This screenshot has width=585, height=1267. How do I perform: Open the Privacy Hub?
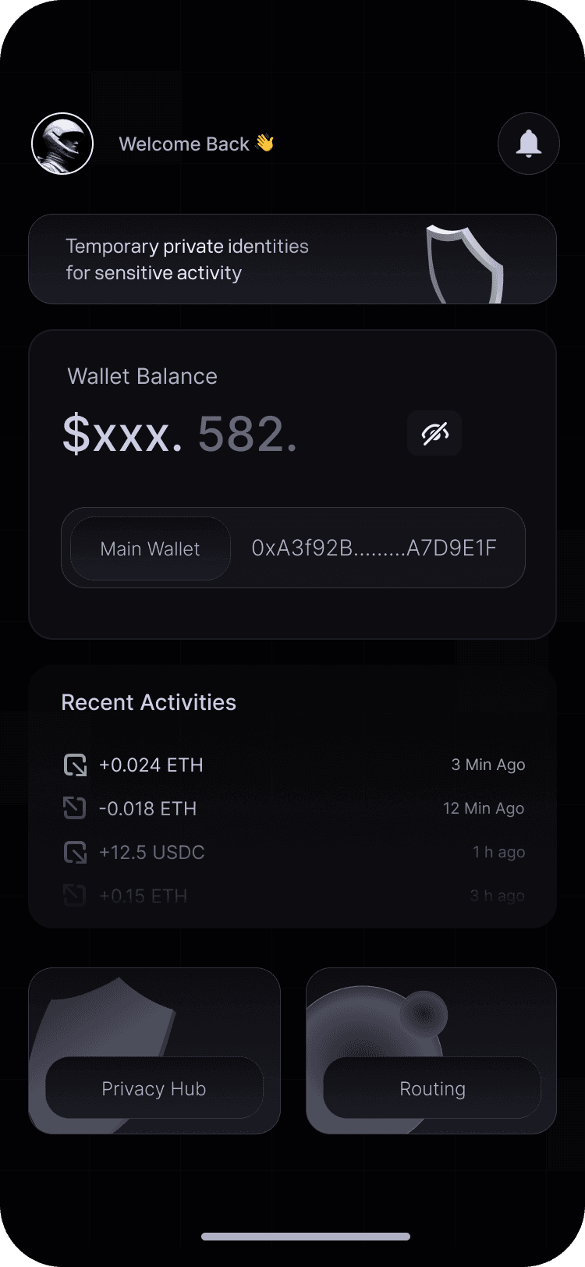(x=154, y=1088)
